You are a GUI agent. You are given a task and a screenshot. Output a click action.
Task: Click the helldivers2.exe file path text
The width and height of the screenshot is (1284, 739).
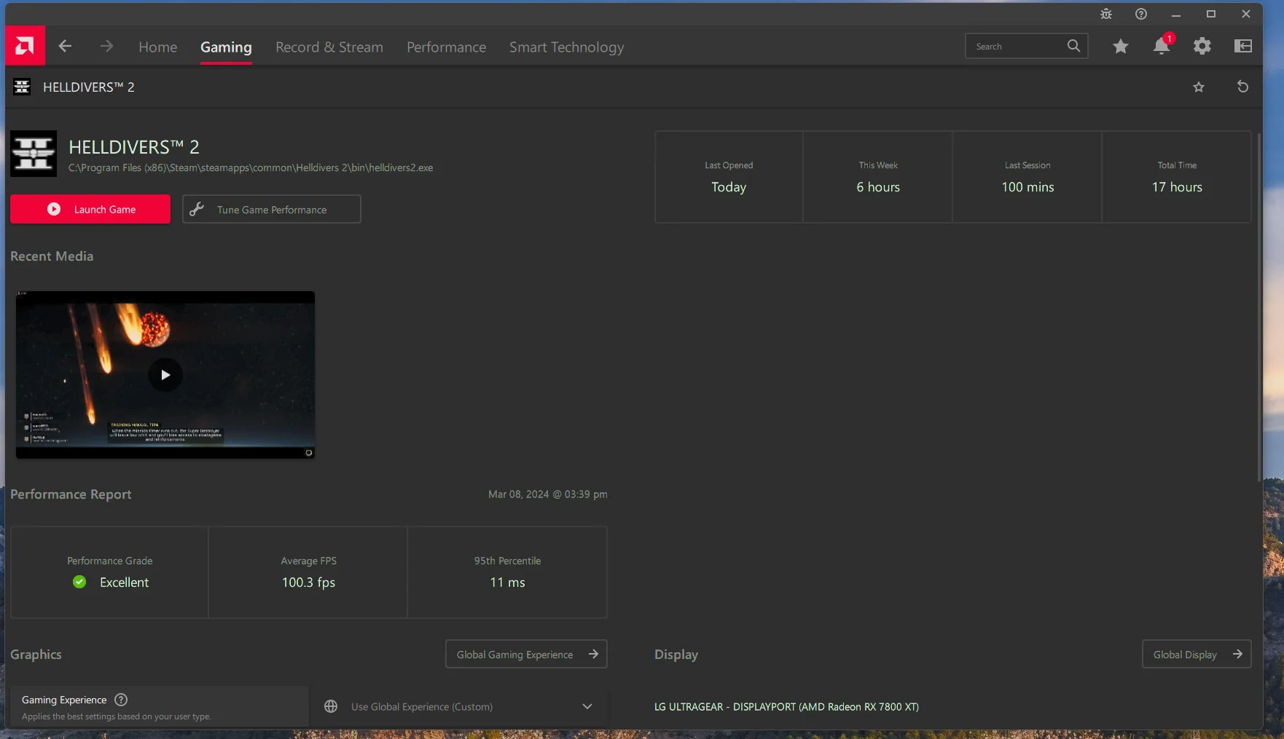(251, 167)
